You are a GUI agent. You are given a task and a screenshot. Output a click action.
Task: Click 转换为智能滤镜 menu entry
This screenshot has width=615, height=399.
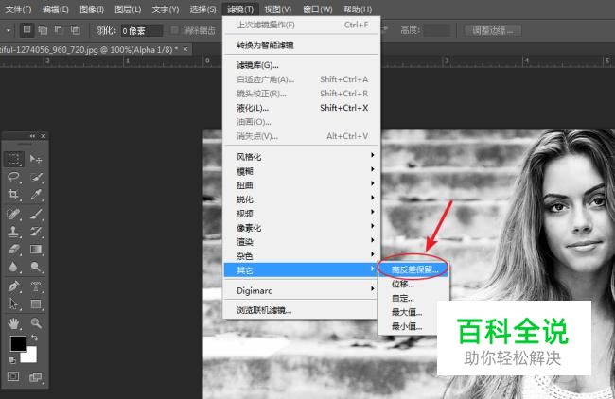click(301, 44)
